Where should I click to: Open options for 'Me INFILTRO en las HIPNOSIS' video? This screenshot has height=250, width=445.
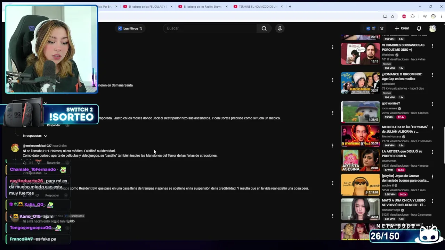432,127
